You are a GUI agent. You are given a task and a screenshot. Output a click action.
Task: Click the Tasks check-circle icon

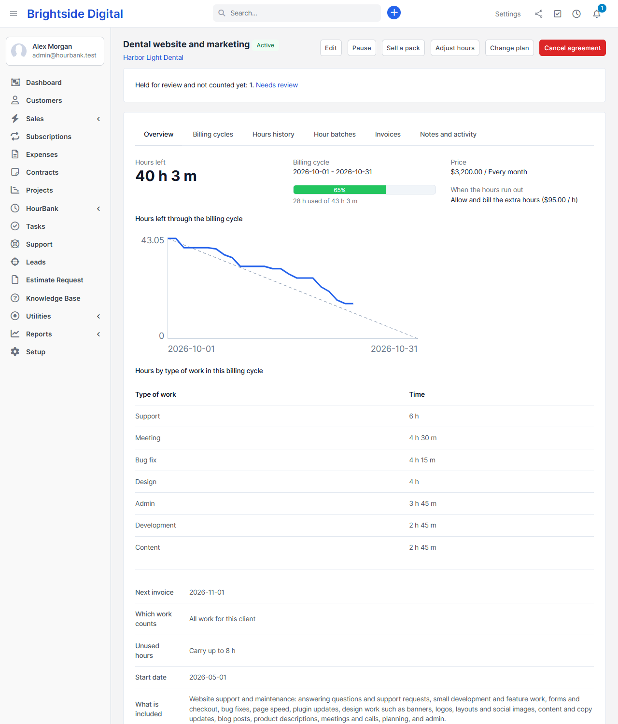tap(15, 226)
